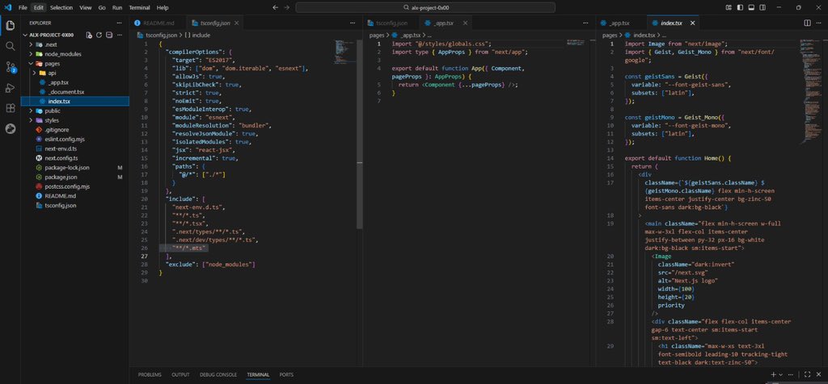Screen dimensions: 828x384
Task: Open the Explorer view in activity bar
Action: pos(10,25)
